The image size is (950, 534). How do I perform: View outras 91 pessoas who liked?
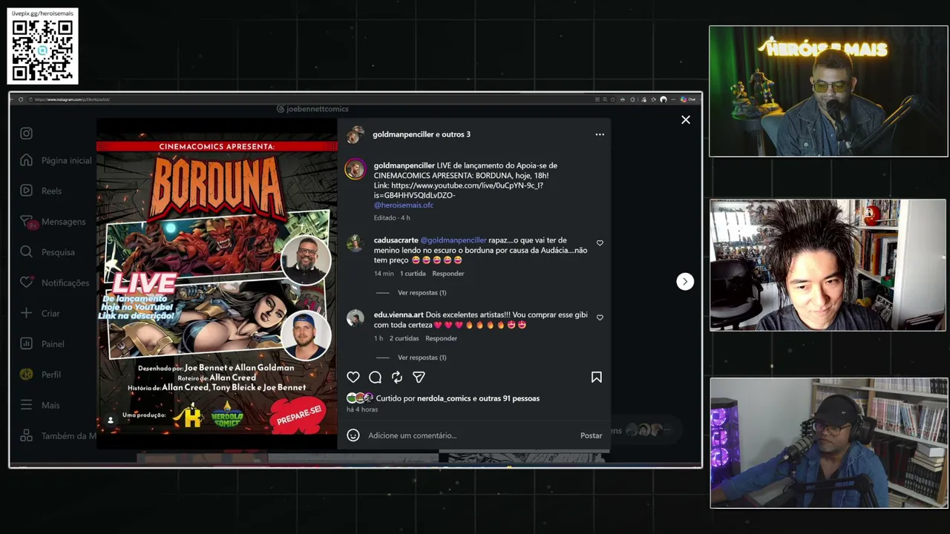509,398
